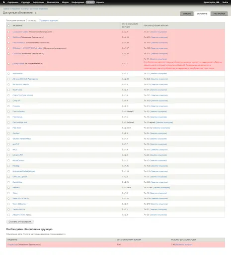The width and height of the screenshot is (231, 255).
Task: Check the Colorbox module checkbox
Action: pos(8,54)
